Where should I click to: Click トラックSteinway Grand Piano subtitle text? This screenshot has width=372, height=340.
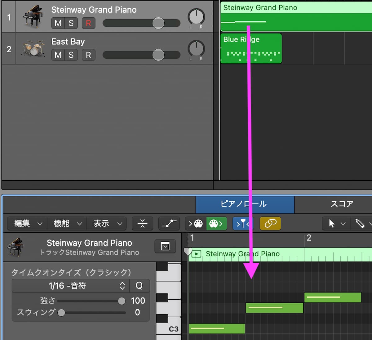tap(90, 253)
